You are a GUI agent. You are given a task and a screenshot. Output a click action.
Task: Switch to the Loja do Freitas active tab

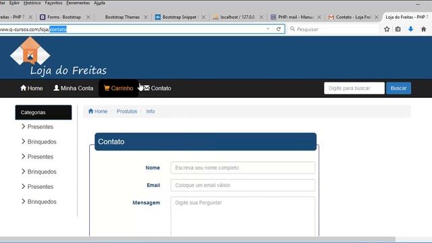407,17
